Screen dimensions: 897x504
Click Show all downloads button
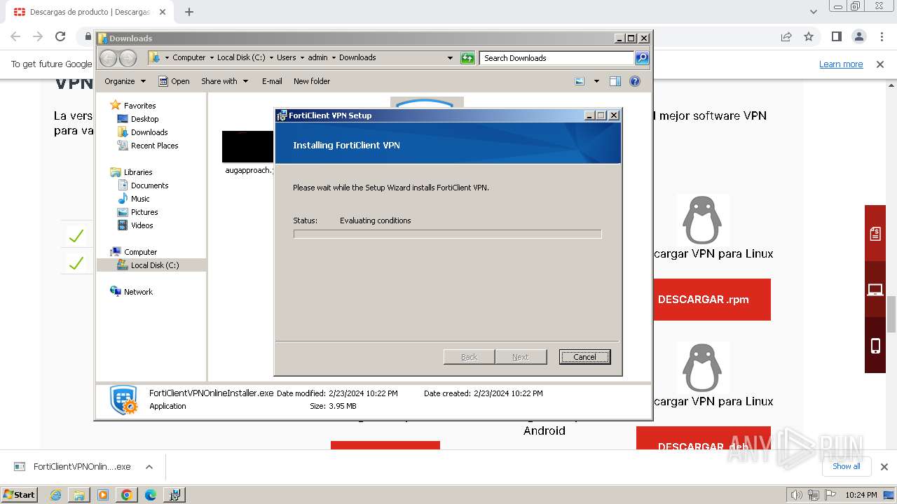(x=847, y=466)
